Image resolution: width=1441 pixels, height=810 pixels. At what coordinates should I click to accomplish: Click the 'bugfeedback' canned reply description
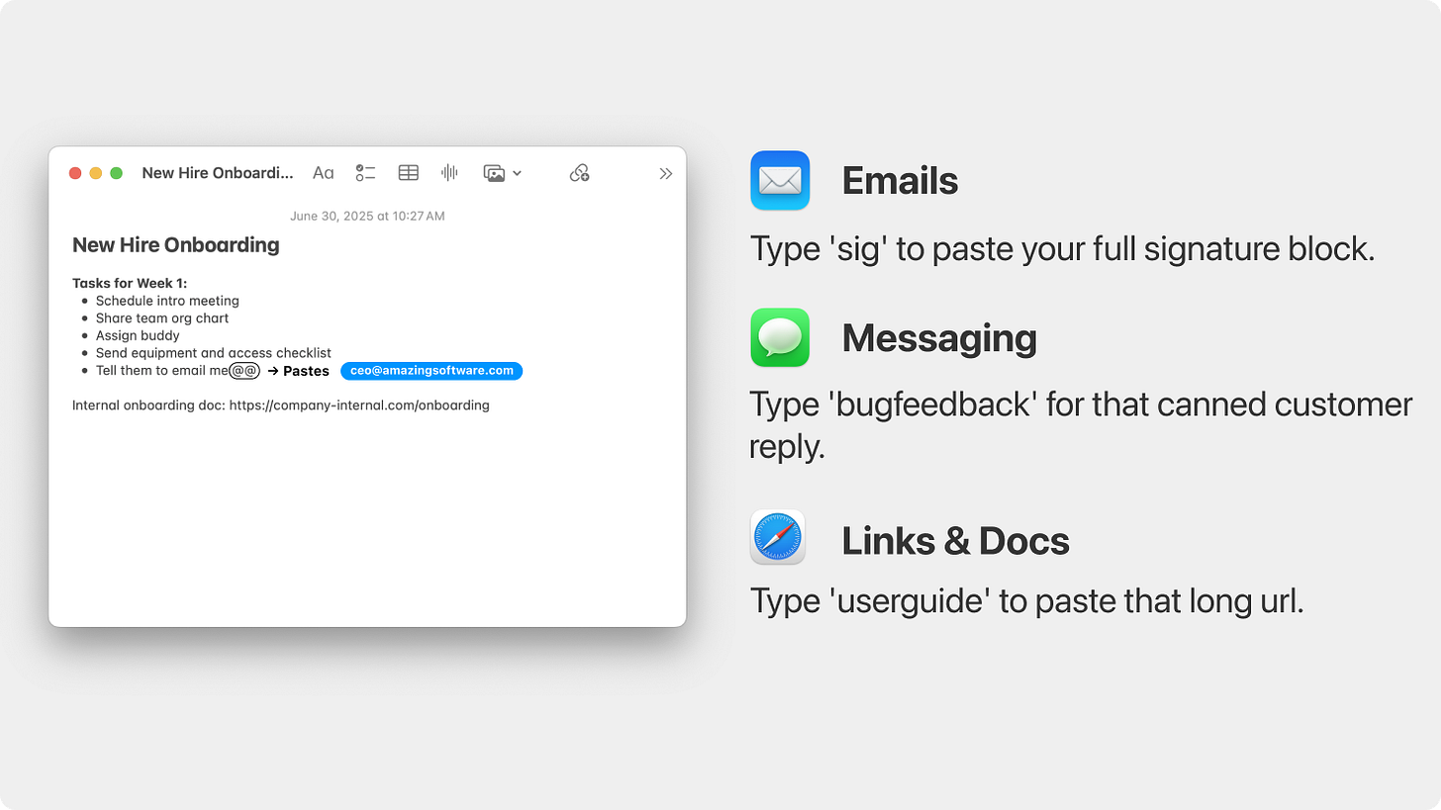point(1081,425)
